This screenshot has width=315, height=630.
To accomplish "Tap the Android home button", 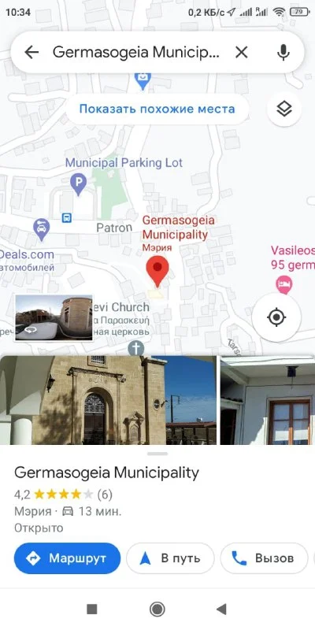I will click(157, 609).
